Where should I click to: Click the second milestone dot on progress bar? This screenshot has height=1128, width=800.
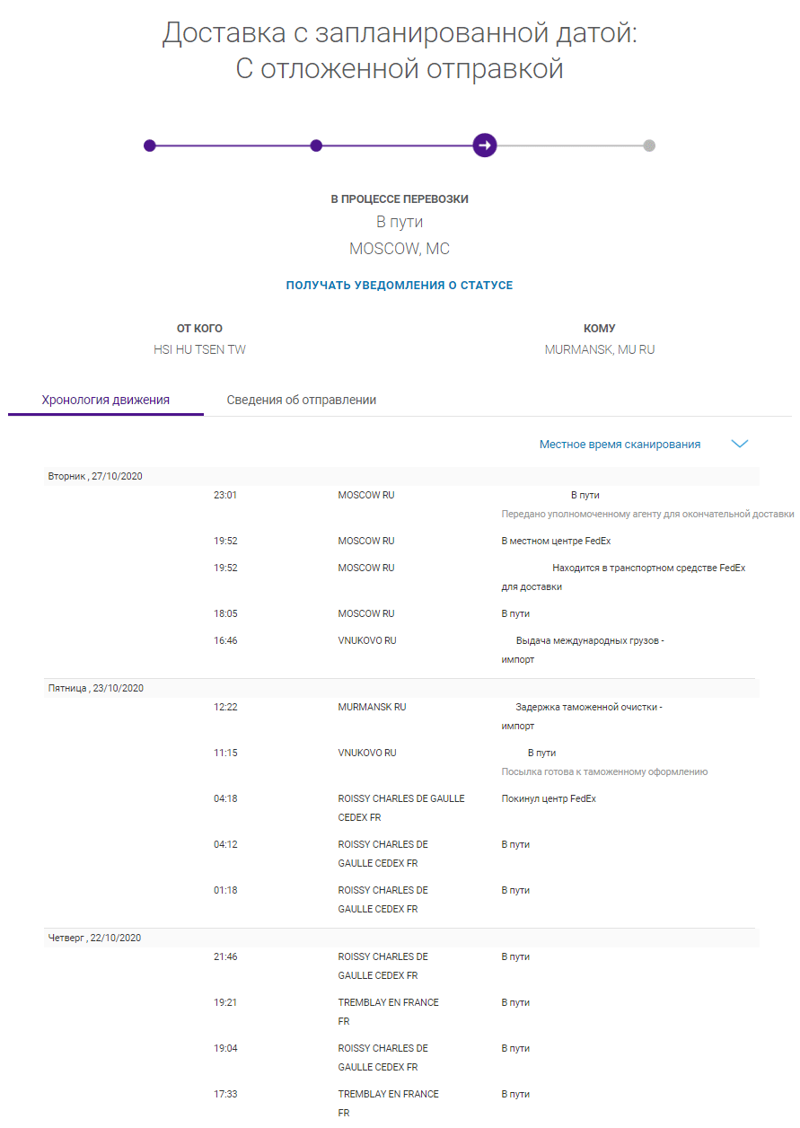tap(316, 145)
